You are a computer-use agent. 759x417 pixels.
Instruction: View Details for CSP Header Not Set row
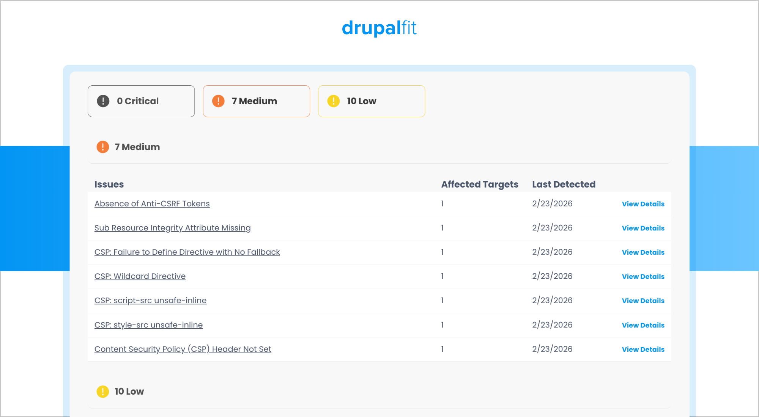point(643,350)
